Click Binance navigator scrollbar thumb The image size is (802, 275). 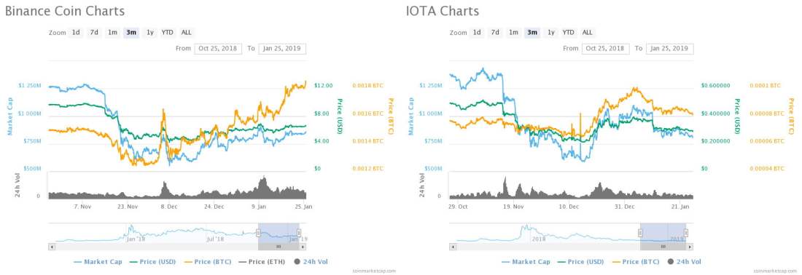(x=279, y=247)
